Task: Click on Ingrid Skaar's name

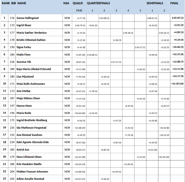Action: (x=24, y=25)
